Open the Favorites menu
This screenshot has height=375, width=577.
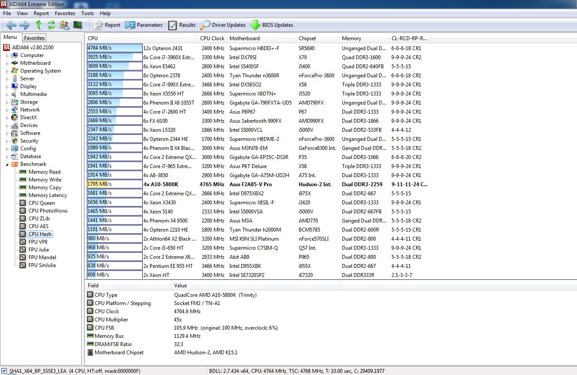[65, 13]
